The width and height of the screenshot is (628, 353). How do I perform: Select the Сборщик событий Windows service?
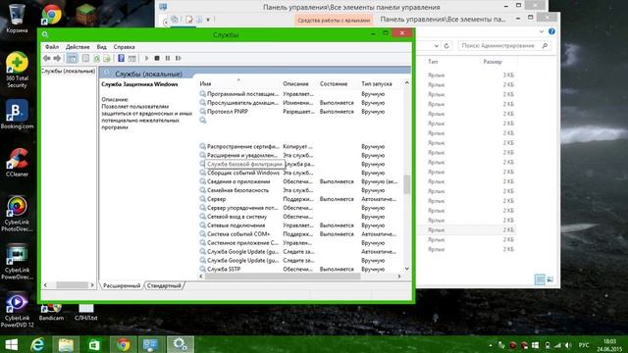tap(300, 173)
